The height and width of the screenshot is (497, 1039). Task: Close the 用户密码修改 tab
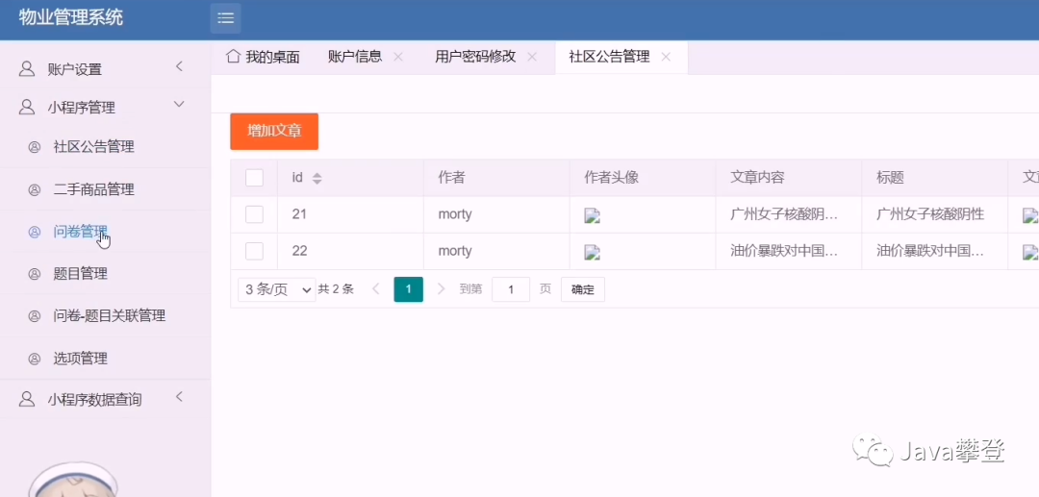[531, 57]
